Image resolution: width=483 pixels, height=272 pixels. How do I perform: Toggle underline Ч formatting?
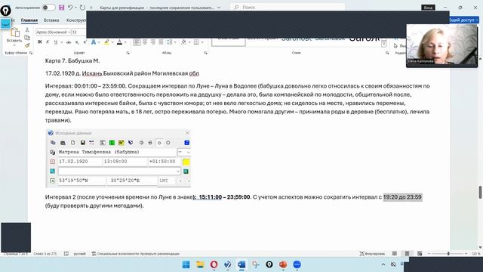(x=55, y=42)
